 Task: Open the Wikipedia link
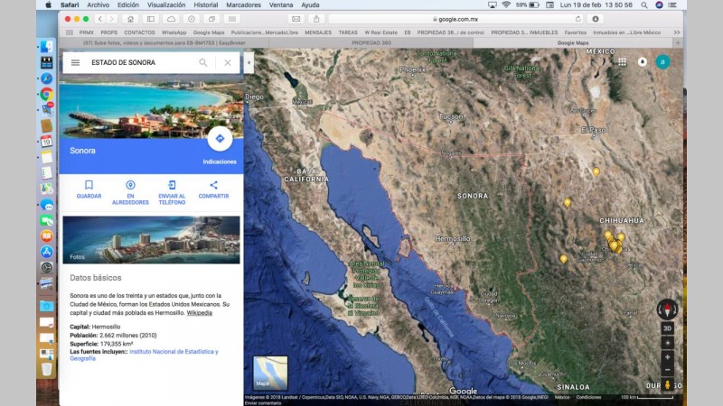[x=199, y=312]
